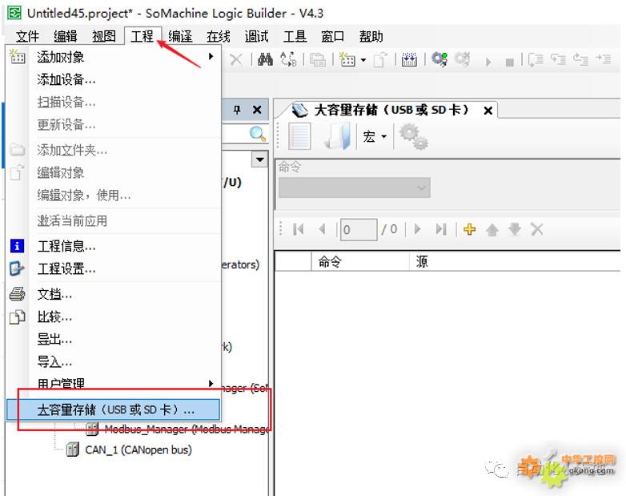
Task: Click the new script list icon
Action: coord(299,136)
